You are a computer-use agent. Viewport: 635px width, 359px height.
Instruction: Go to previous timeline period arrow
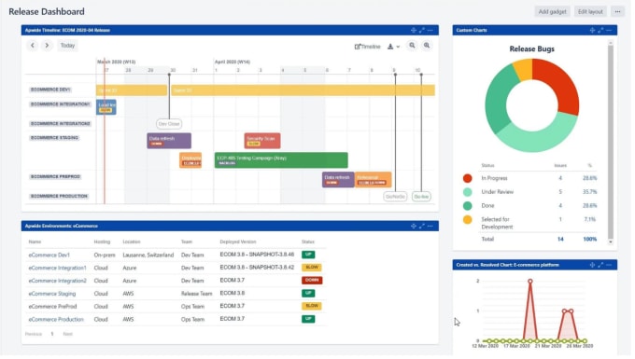(x=33, y=46)
